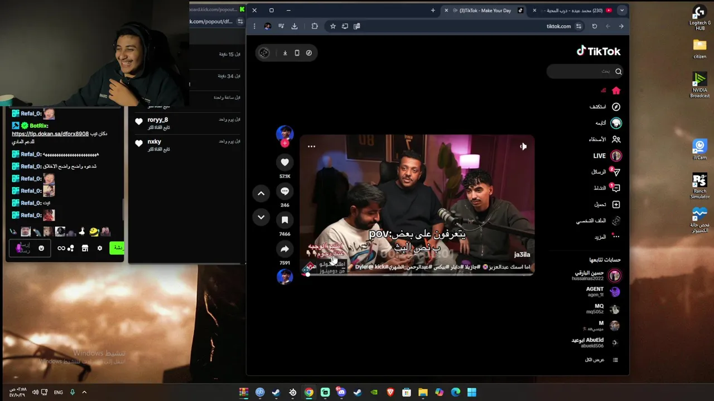Go to the previous TikTok video
714x401 pixels.
(x=261, y=193)
